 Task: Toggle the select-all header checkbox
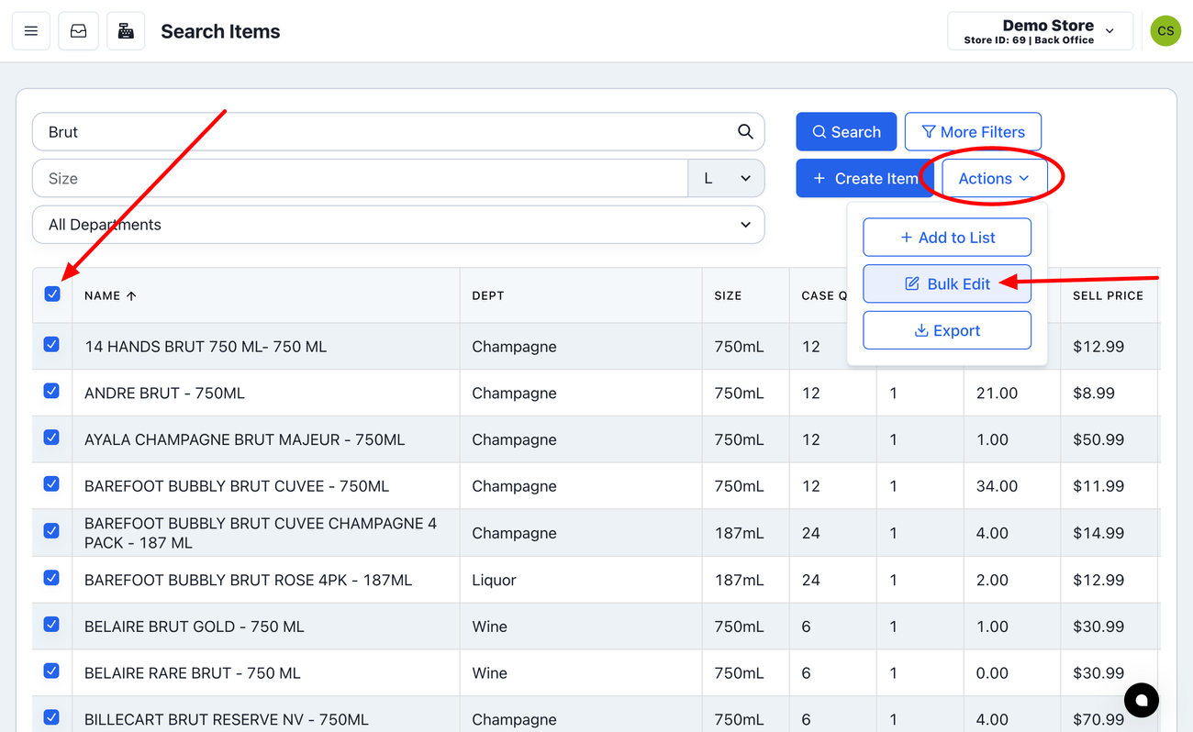click(52, 294)
